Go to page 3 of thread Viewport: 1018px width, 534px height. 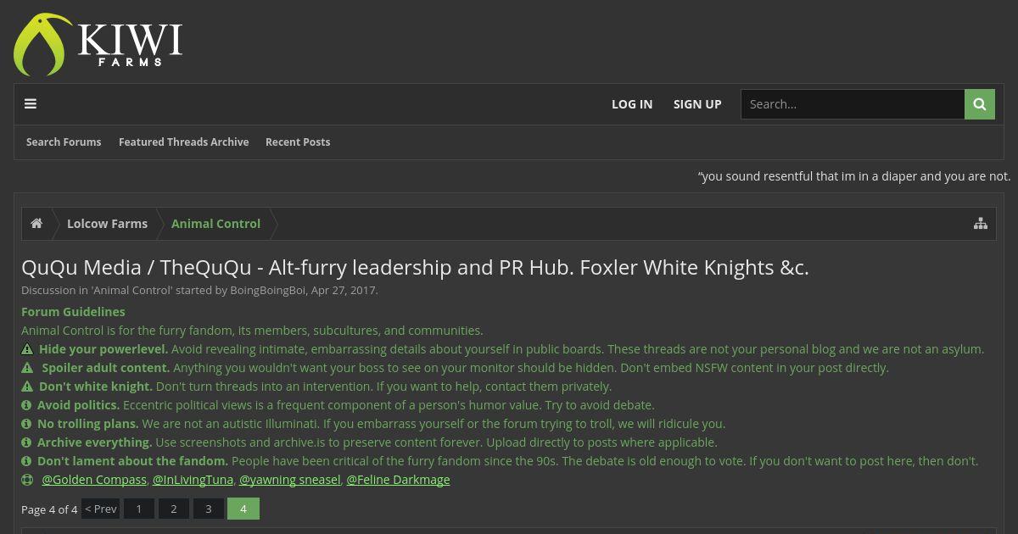(209, 509)
